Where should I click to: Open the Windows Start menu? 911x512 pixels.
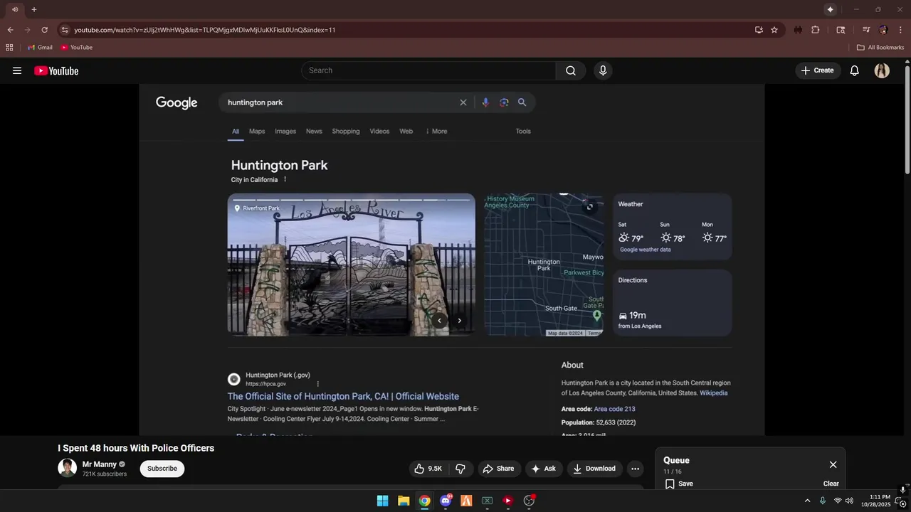[382, 501]
